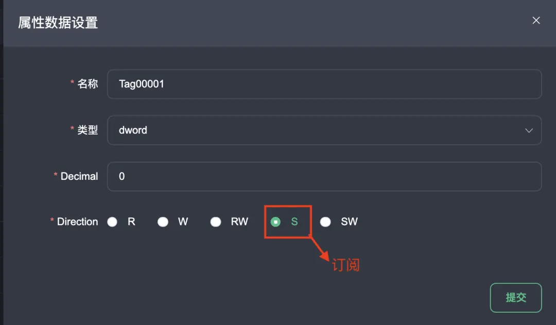Choose the W direction radio button
The width and height of the screenshot is (556, 325).
[x=163, y=222]
